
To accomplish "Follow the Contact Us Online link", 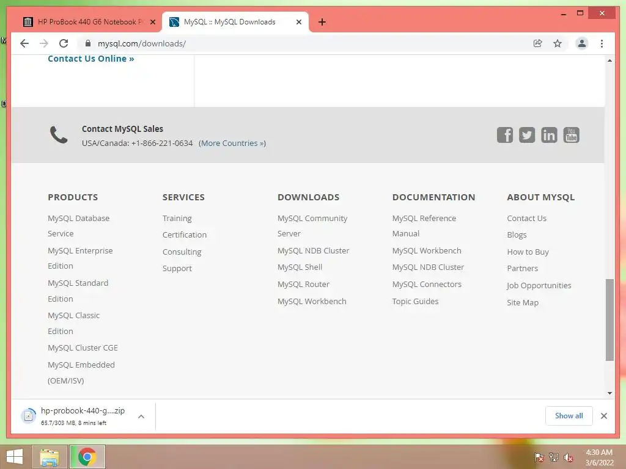I will pyautogui.click(x=91, y=59).
